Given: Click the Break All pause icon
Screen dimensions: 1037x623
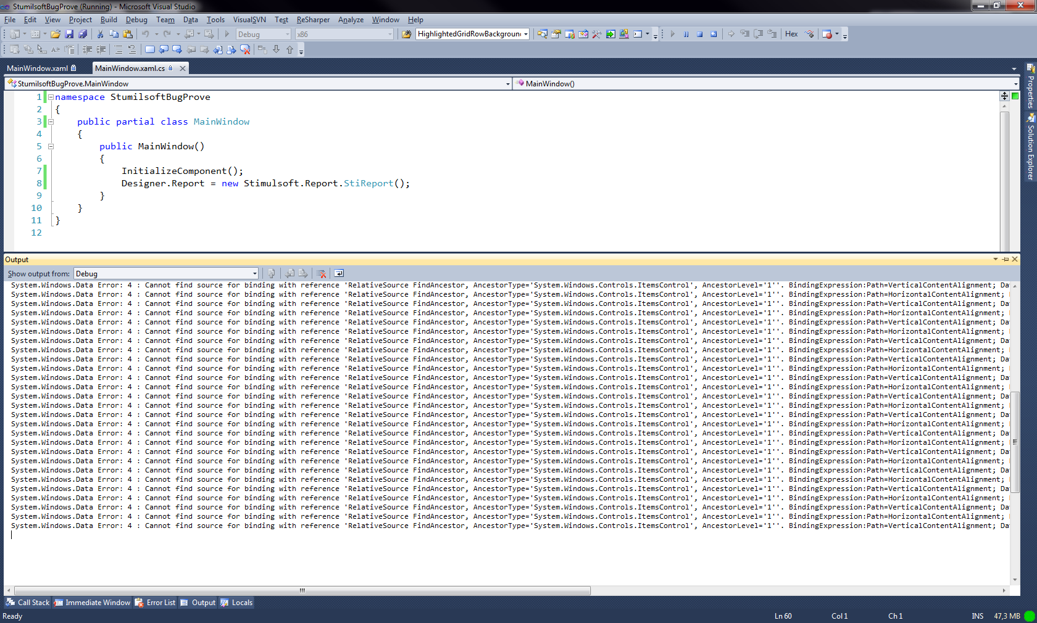Looking at the screenshot, I should [686, 35].
